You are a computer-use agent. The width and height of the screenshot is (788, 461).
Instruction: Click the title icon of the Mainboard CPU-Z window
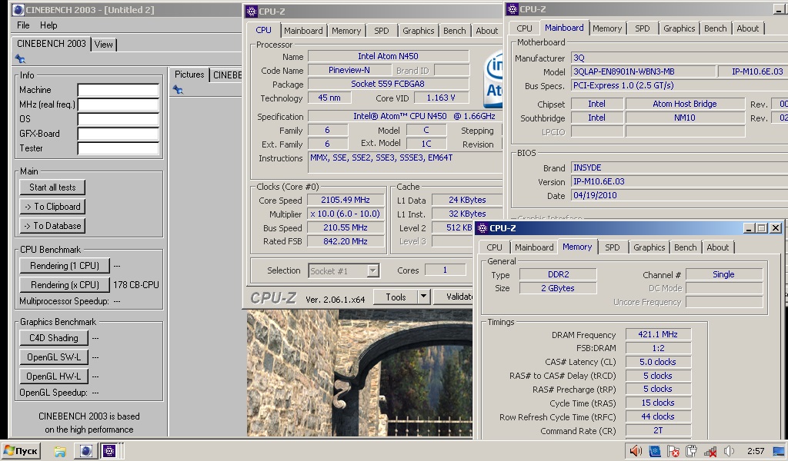[x=512, y=9]
